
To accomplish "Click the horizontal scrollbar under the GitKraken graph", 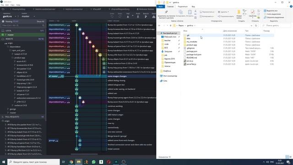I will pyautogui.click(x=84, y=154).
